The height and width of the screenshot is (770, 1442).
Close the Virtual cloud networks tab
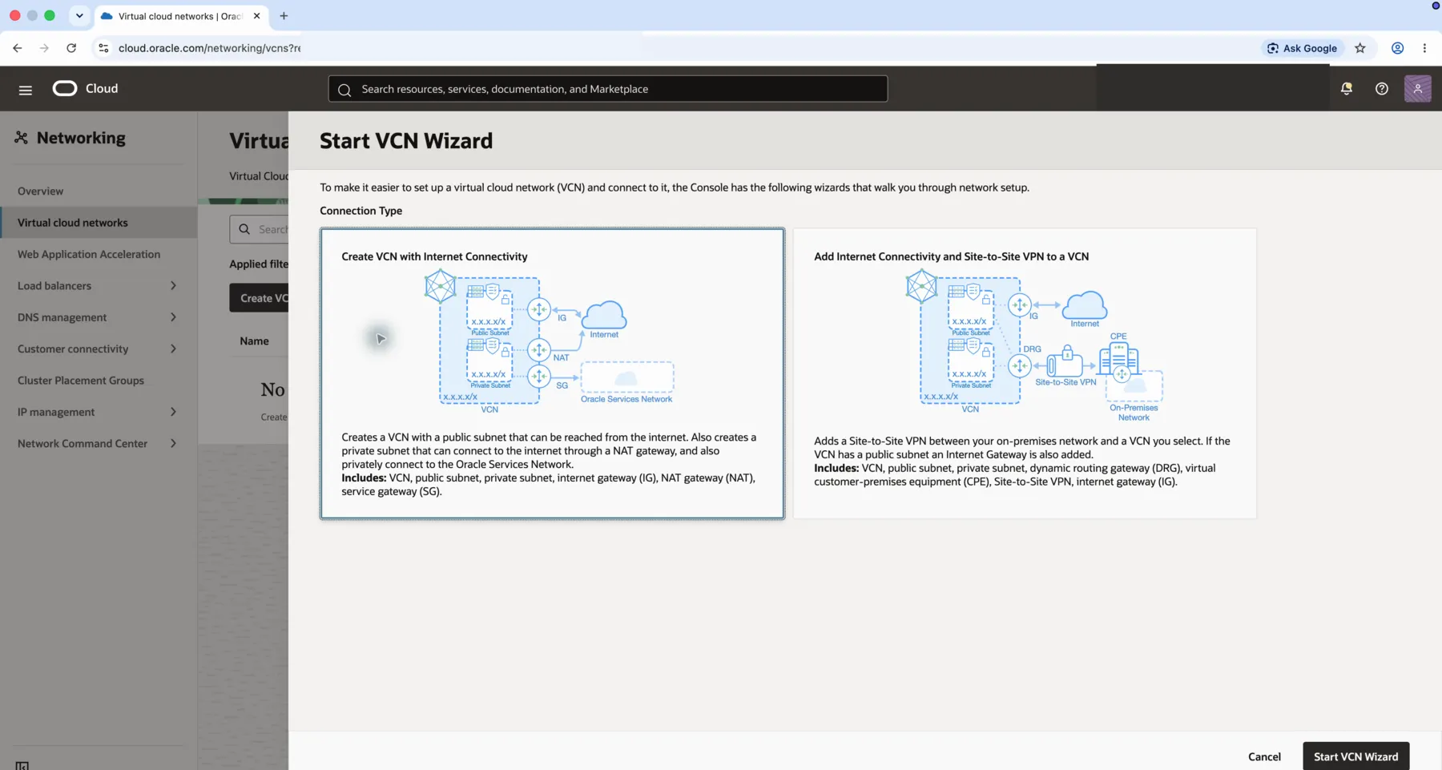[257, 16]
